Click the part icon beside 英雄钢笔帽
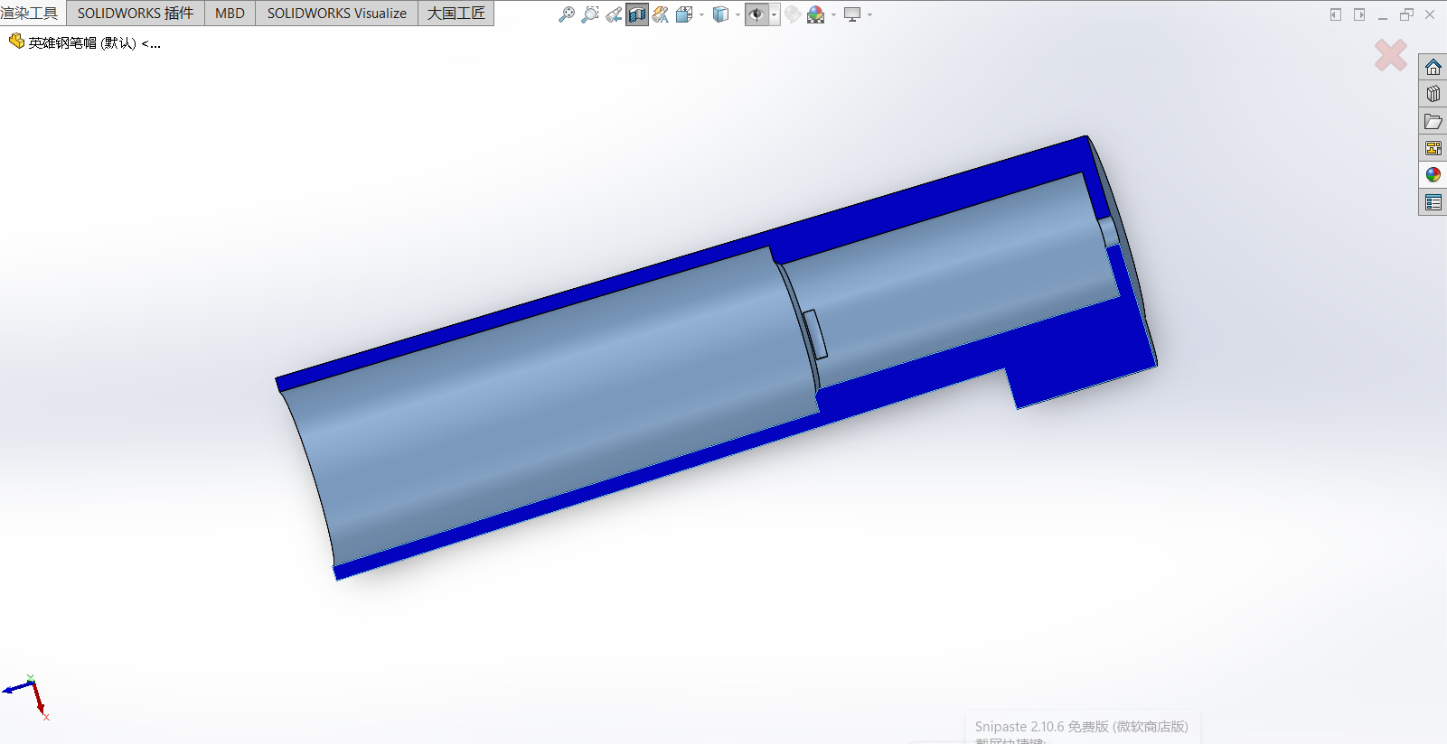This screenshot has height=744, width=1447. [16, 41]
